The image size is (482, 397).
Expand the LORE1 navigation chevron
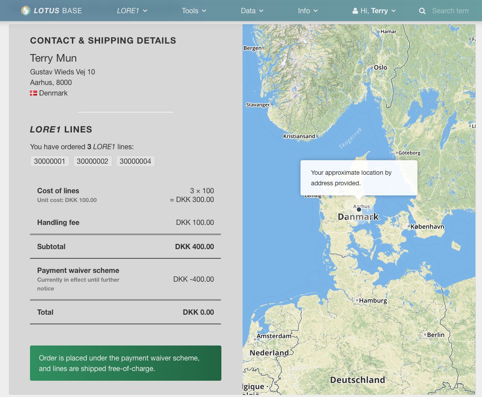click(144, 11)
